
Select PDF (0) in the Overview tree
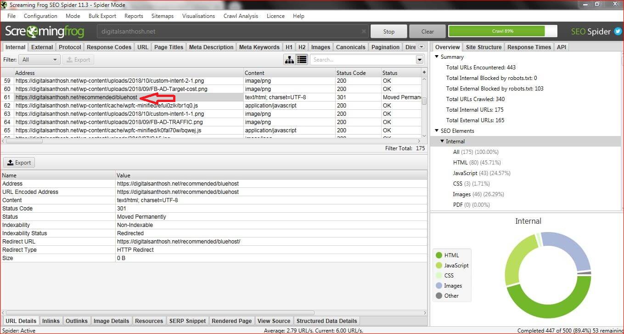472,205
